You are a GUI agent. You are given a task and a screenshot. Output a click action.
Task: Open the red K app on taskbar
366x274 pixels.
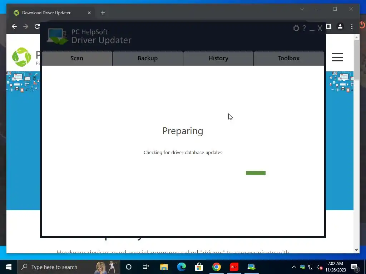pyautogui.click(x=234, y=267)
